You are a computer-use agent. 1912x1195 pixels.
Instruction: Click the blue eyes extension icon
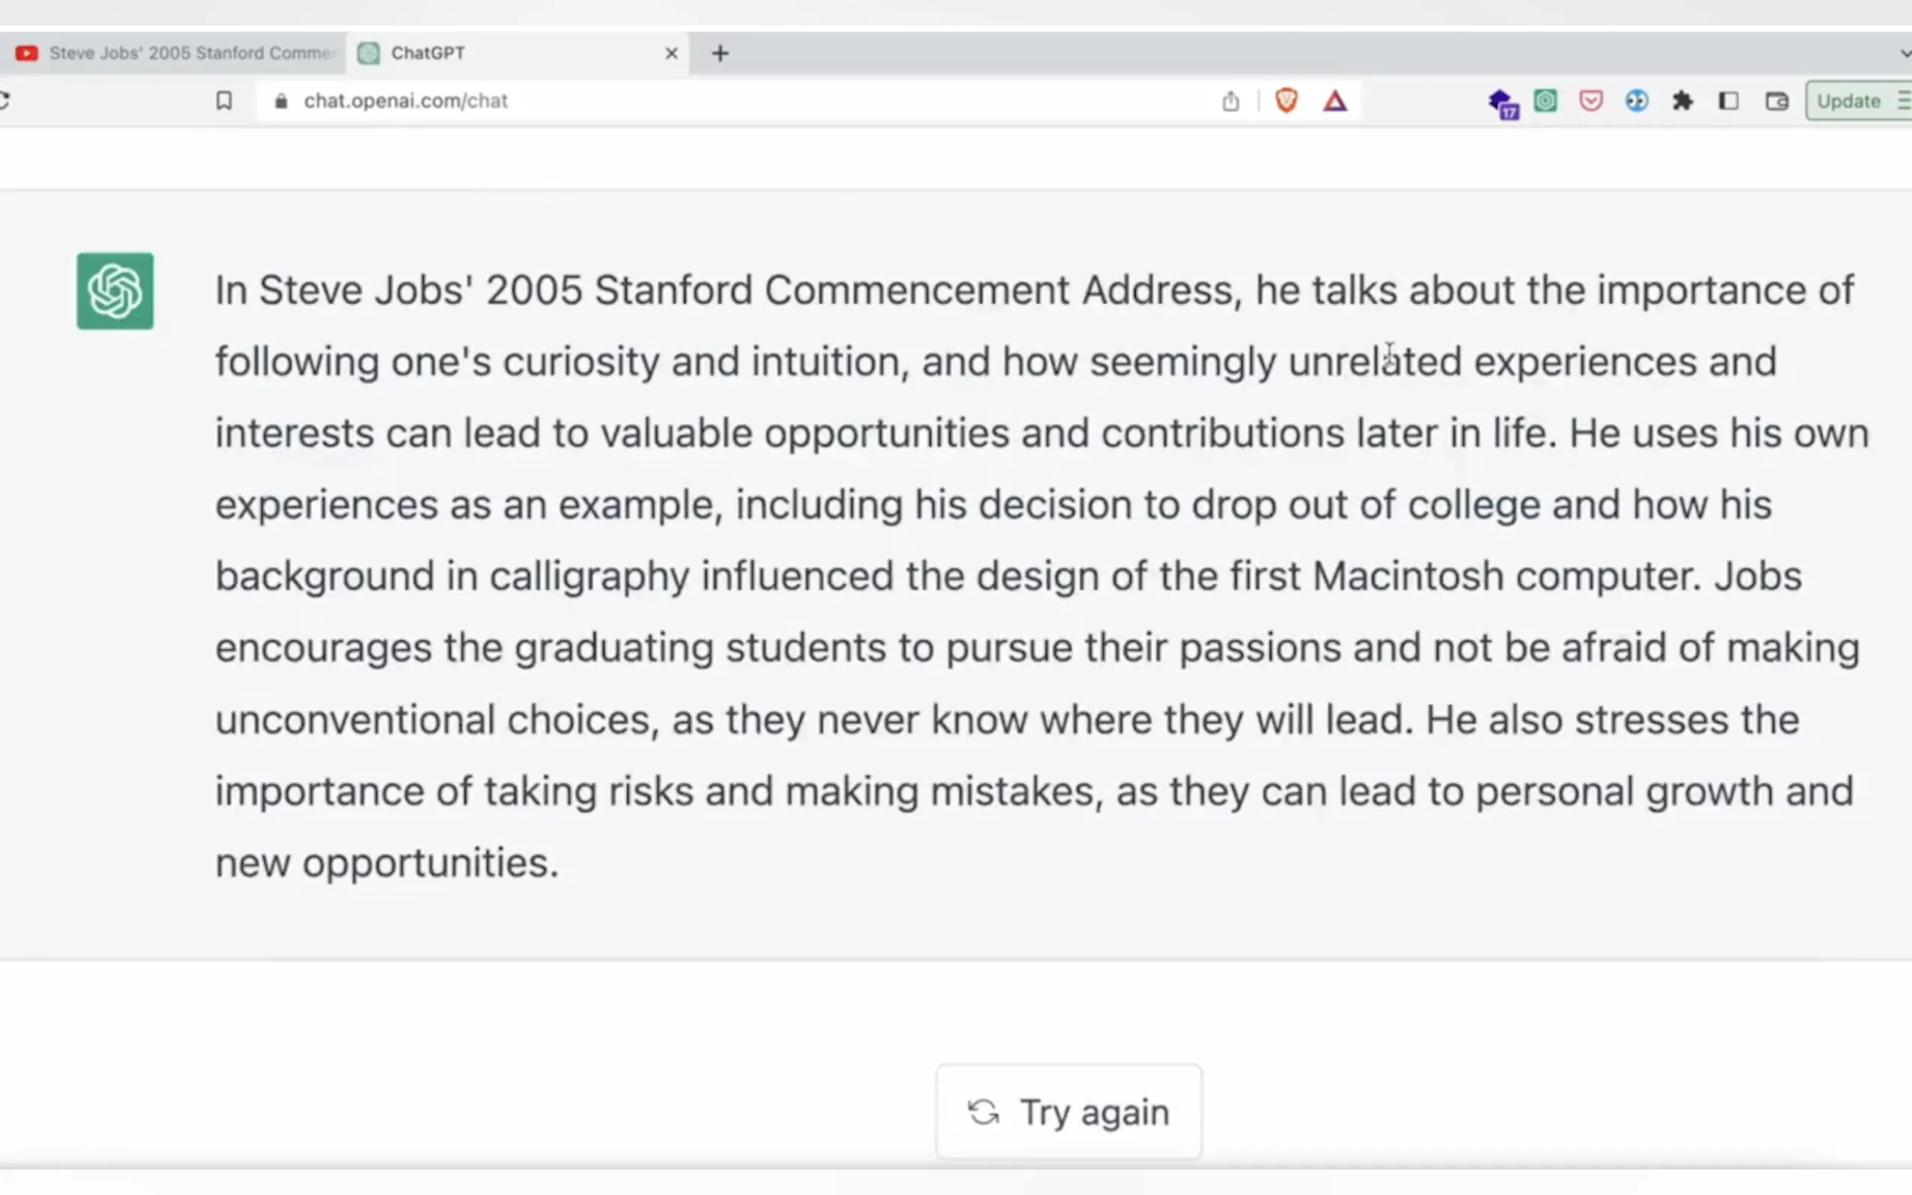point(1637,100)
